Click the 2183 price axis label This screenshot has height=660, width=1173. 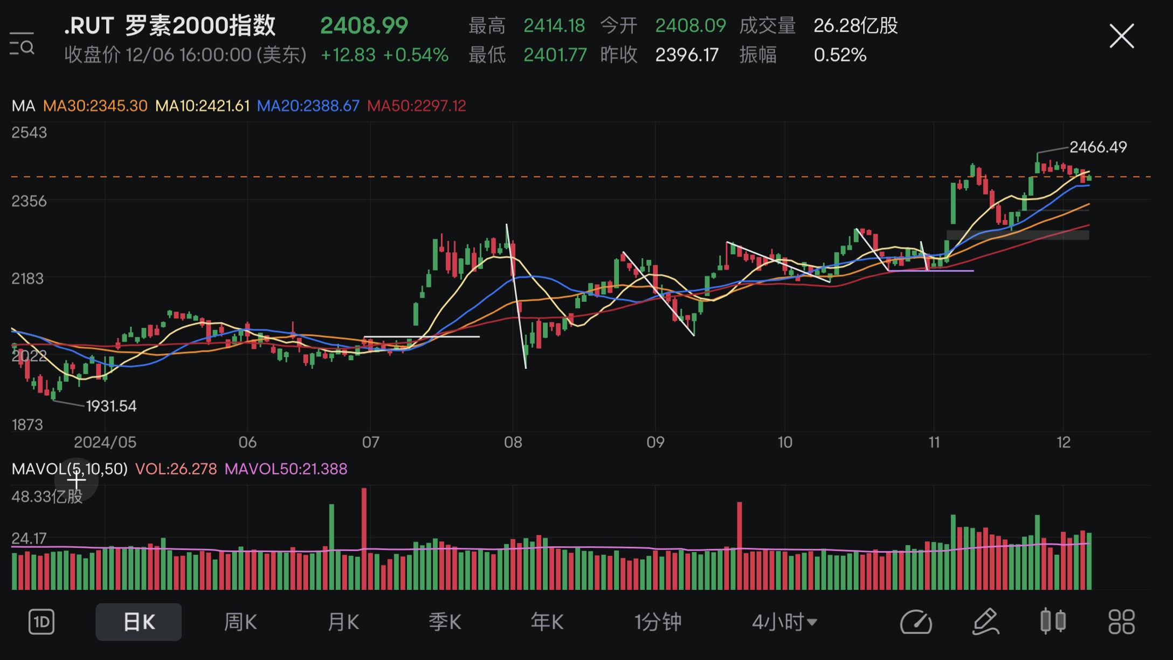coord(27,278)
